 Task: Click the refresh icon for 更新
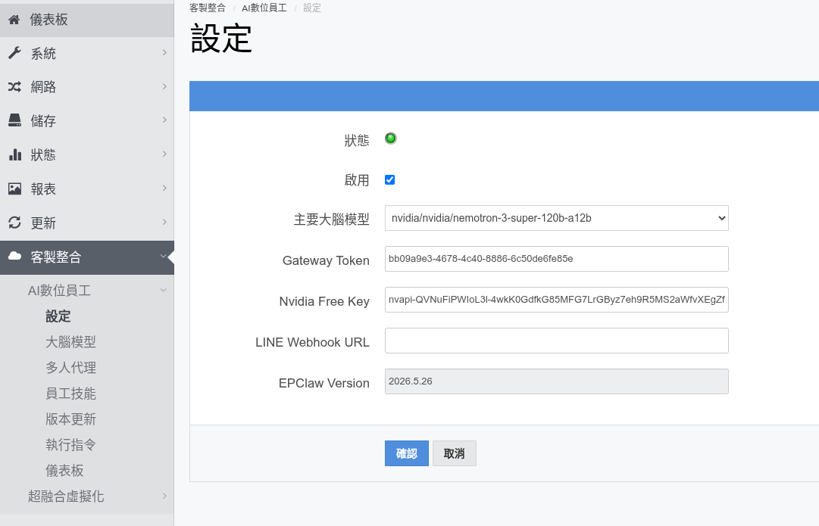pyautogui.click(x=14, y=223)
